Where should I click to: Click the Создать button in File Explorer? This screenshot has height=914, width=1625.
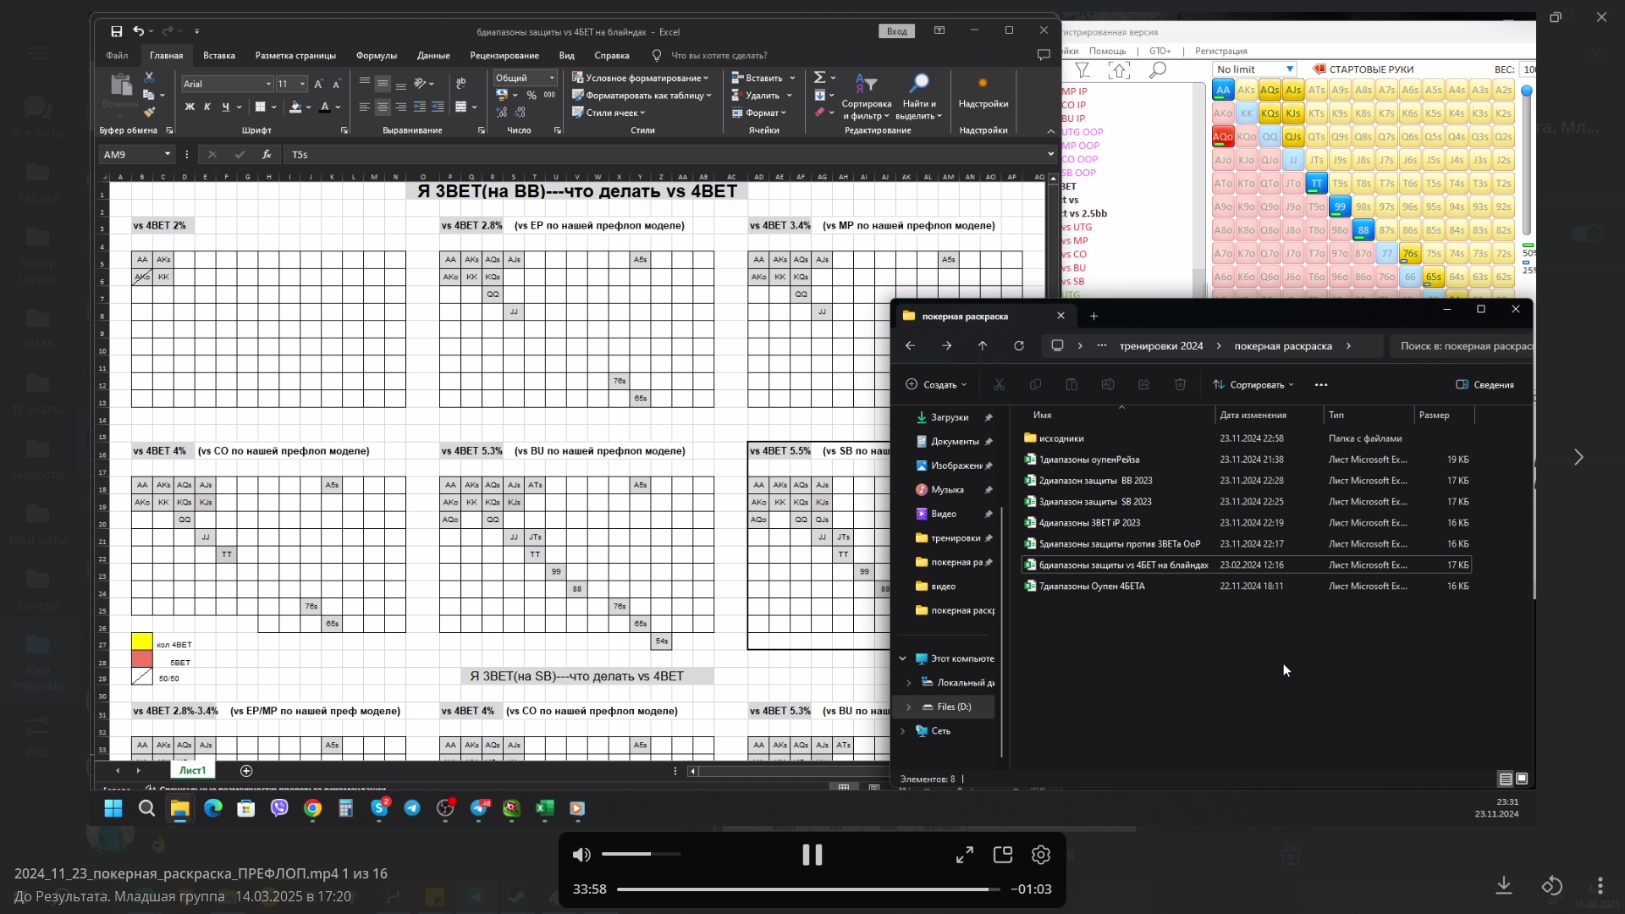tap(936, 384)
